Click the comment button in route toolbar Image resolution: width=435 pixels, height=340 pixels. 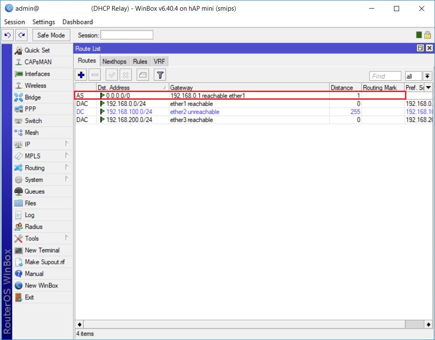(x=142, y=75)
